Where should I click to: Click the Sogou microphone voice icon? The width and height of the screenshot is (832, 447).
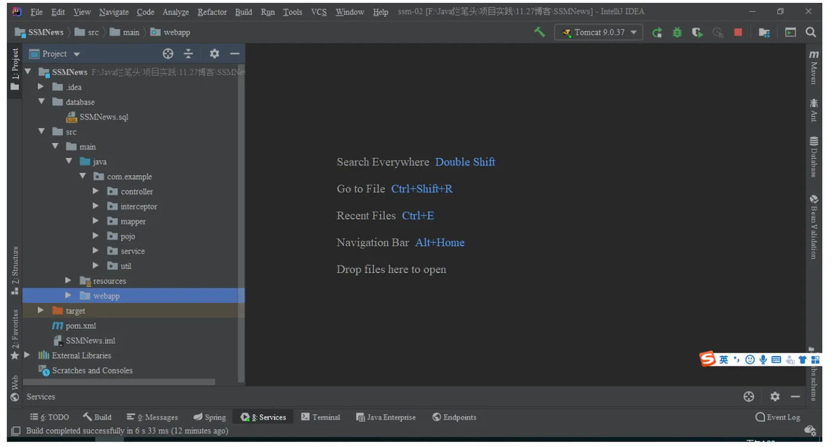tap(762, 360)
